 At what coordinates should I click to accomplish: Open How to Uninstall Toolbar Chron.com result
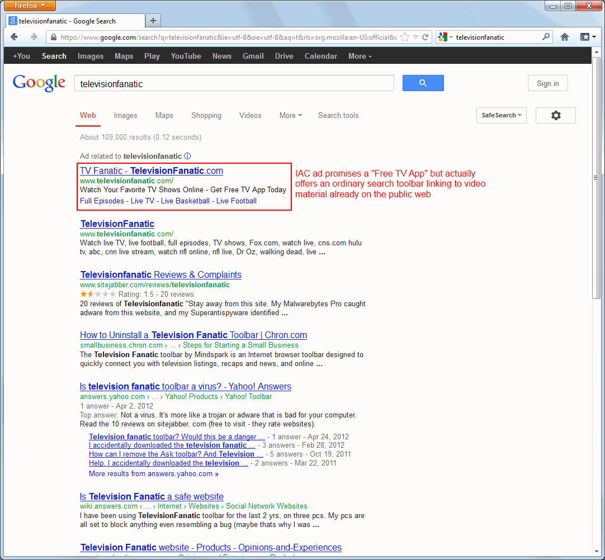(193, 335)
